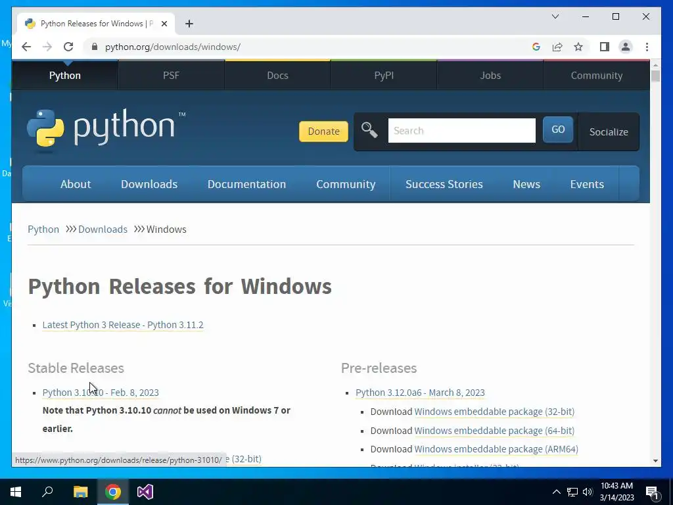The image size is (673, 505).
Task: Select the Jobs tab in the top bar
Action: tap(490, 75)
